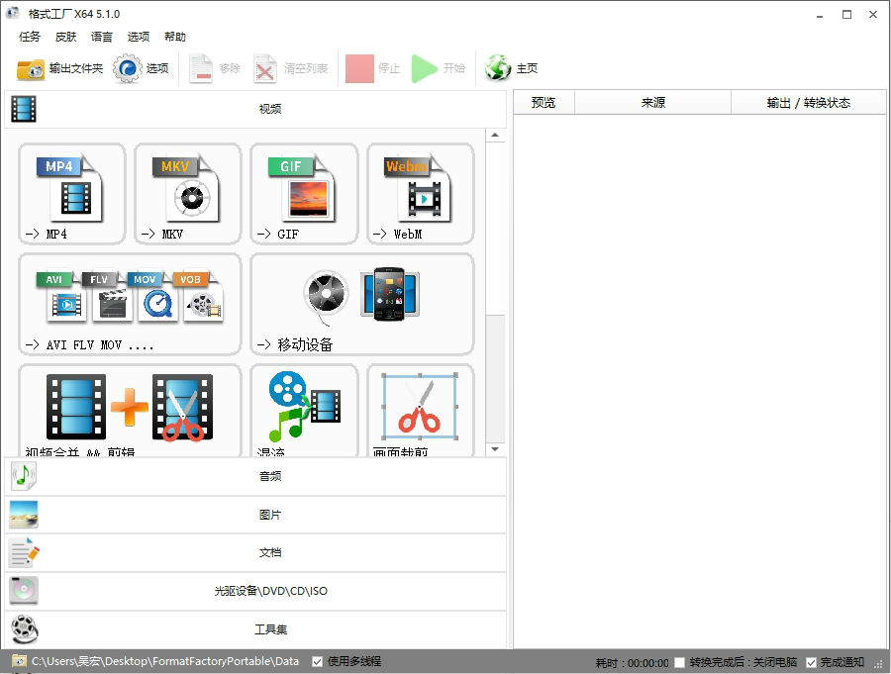Expand the 光驱设备\DVD\CD\ISO section

point(255,591)
